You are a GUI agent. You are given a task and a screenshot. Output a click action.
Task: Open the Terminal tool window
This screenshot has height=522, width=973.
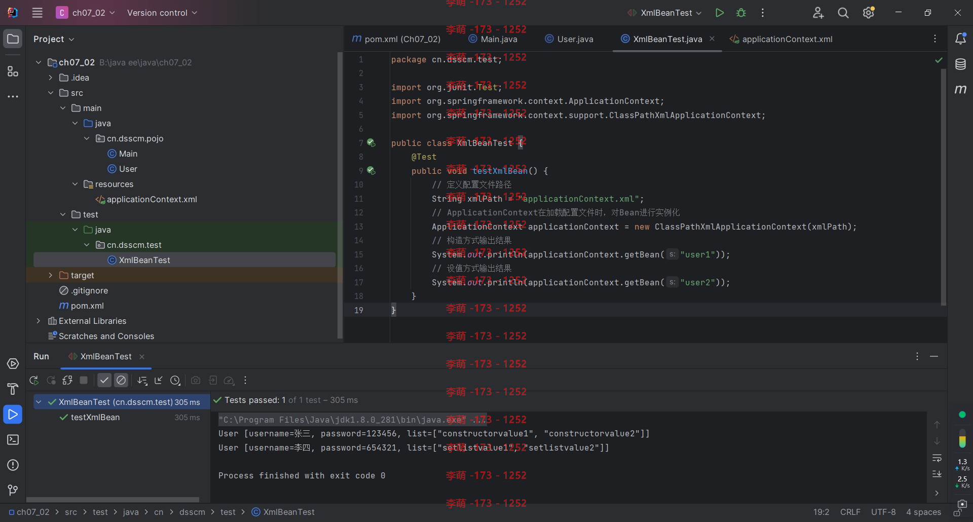coord(13,440)
